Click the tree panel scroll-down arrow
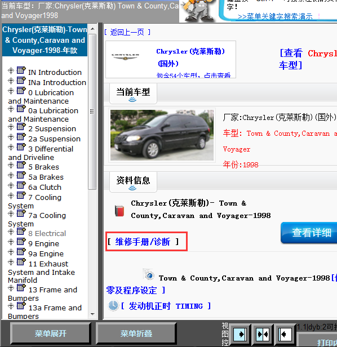 tap(92, 314)
